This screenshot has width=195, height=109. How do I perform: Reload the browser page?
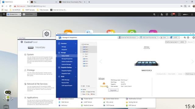[10, 6]
